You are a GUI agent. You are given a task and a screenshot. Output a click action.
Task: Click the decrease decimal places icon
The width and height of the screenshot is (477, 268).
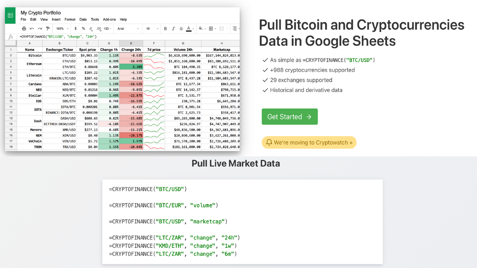[x=91, y=29]
